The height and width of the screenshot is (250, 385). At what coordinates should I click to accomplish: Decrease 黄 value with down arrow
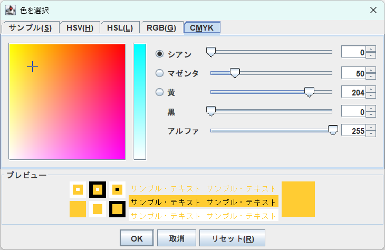371,95
